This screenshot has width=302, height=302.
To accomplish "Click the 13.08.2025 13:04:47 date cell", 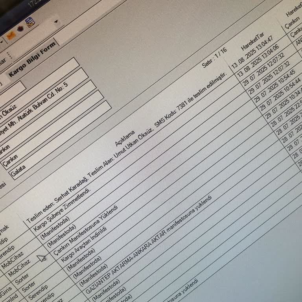I will tap(252, 52).
